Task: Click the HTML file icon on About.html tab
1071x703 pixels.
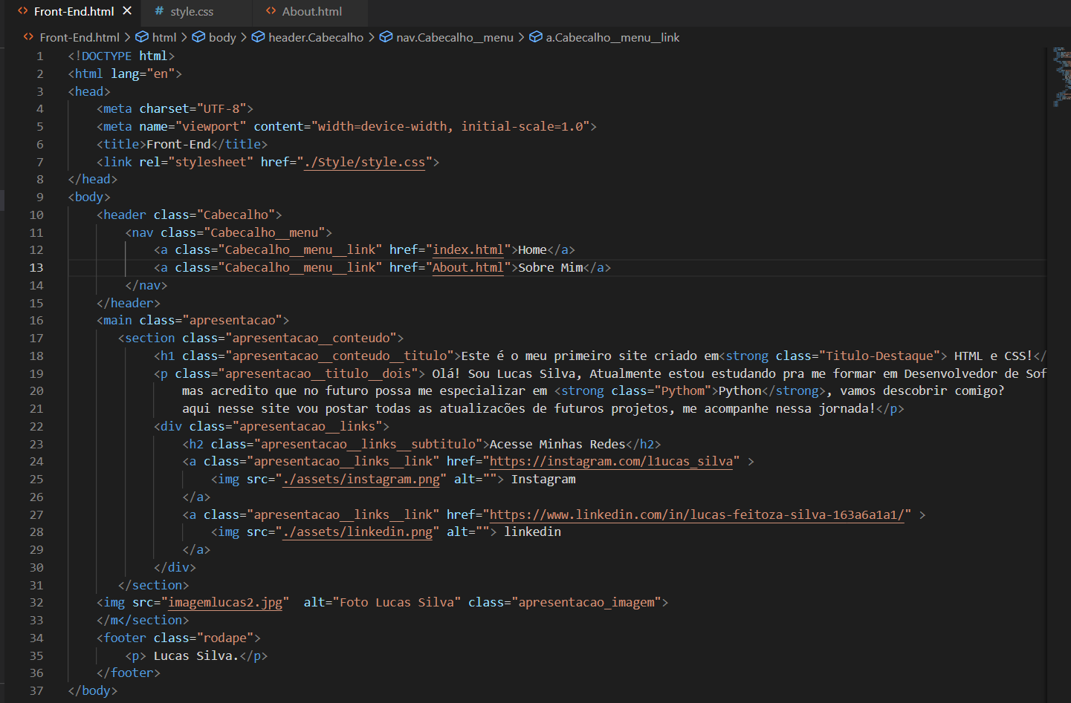Action: 271,11
